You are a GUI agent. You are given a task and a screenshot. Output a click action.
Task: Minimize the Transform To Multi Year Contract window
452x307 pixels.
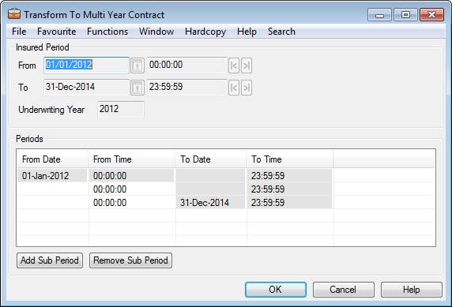coord(379,15)
